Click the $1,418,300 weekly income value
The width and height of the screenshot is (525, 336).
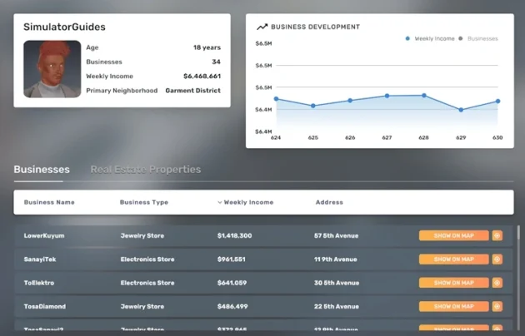point(235,236)
